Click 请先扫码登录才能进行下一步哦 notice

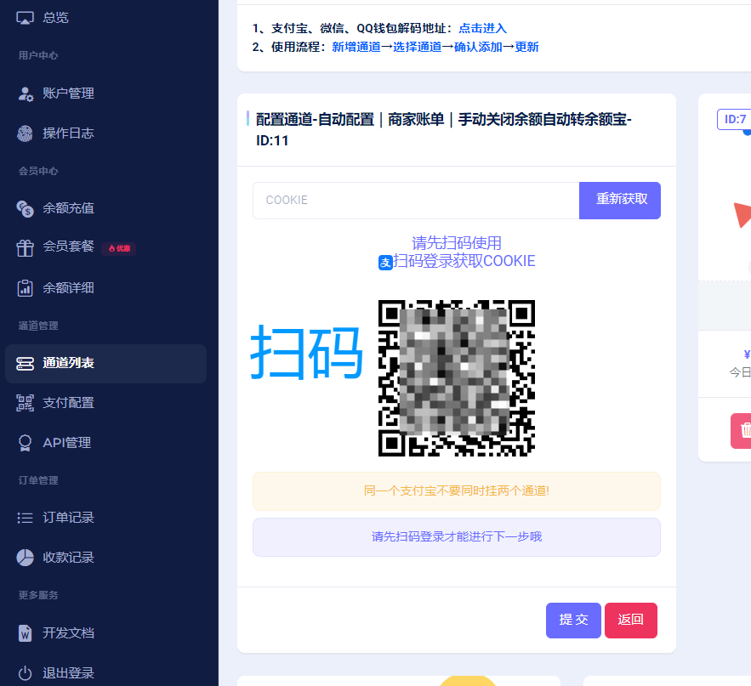tap(457, 536)
